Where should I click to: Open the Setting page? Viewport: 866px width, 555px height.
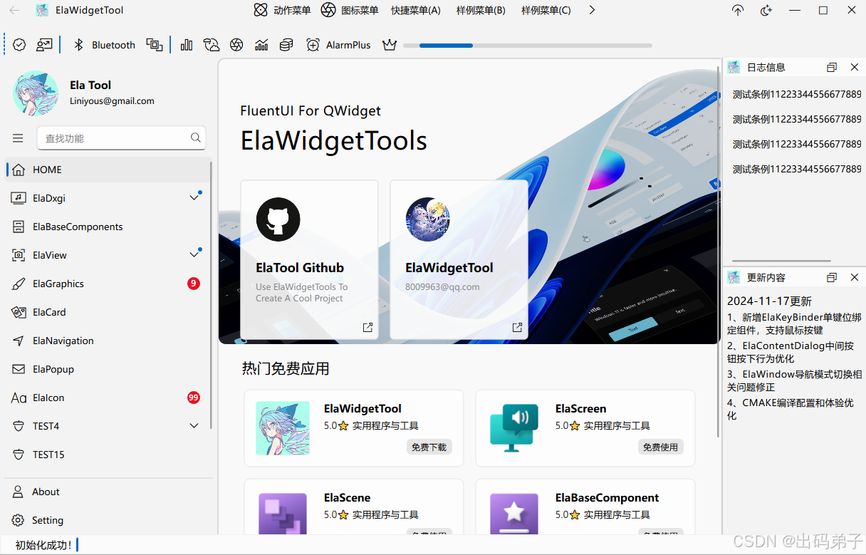107,520
